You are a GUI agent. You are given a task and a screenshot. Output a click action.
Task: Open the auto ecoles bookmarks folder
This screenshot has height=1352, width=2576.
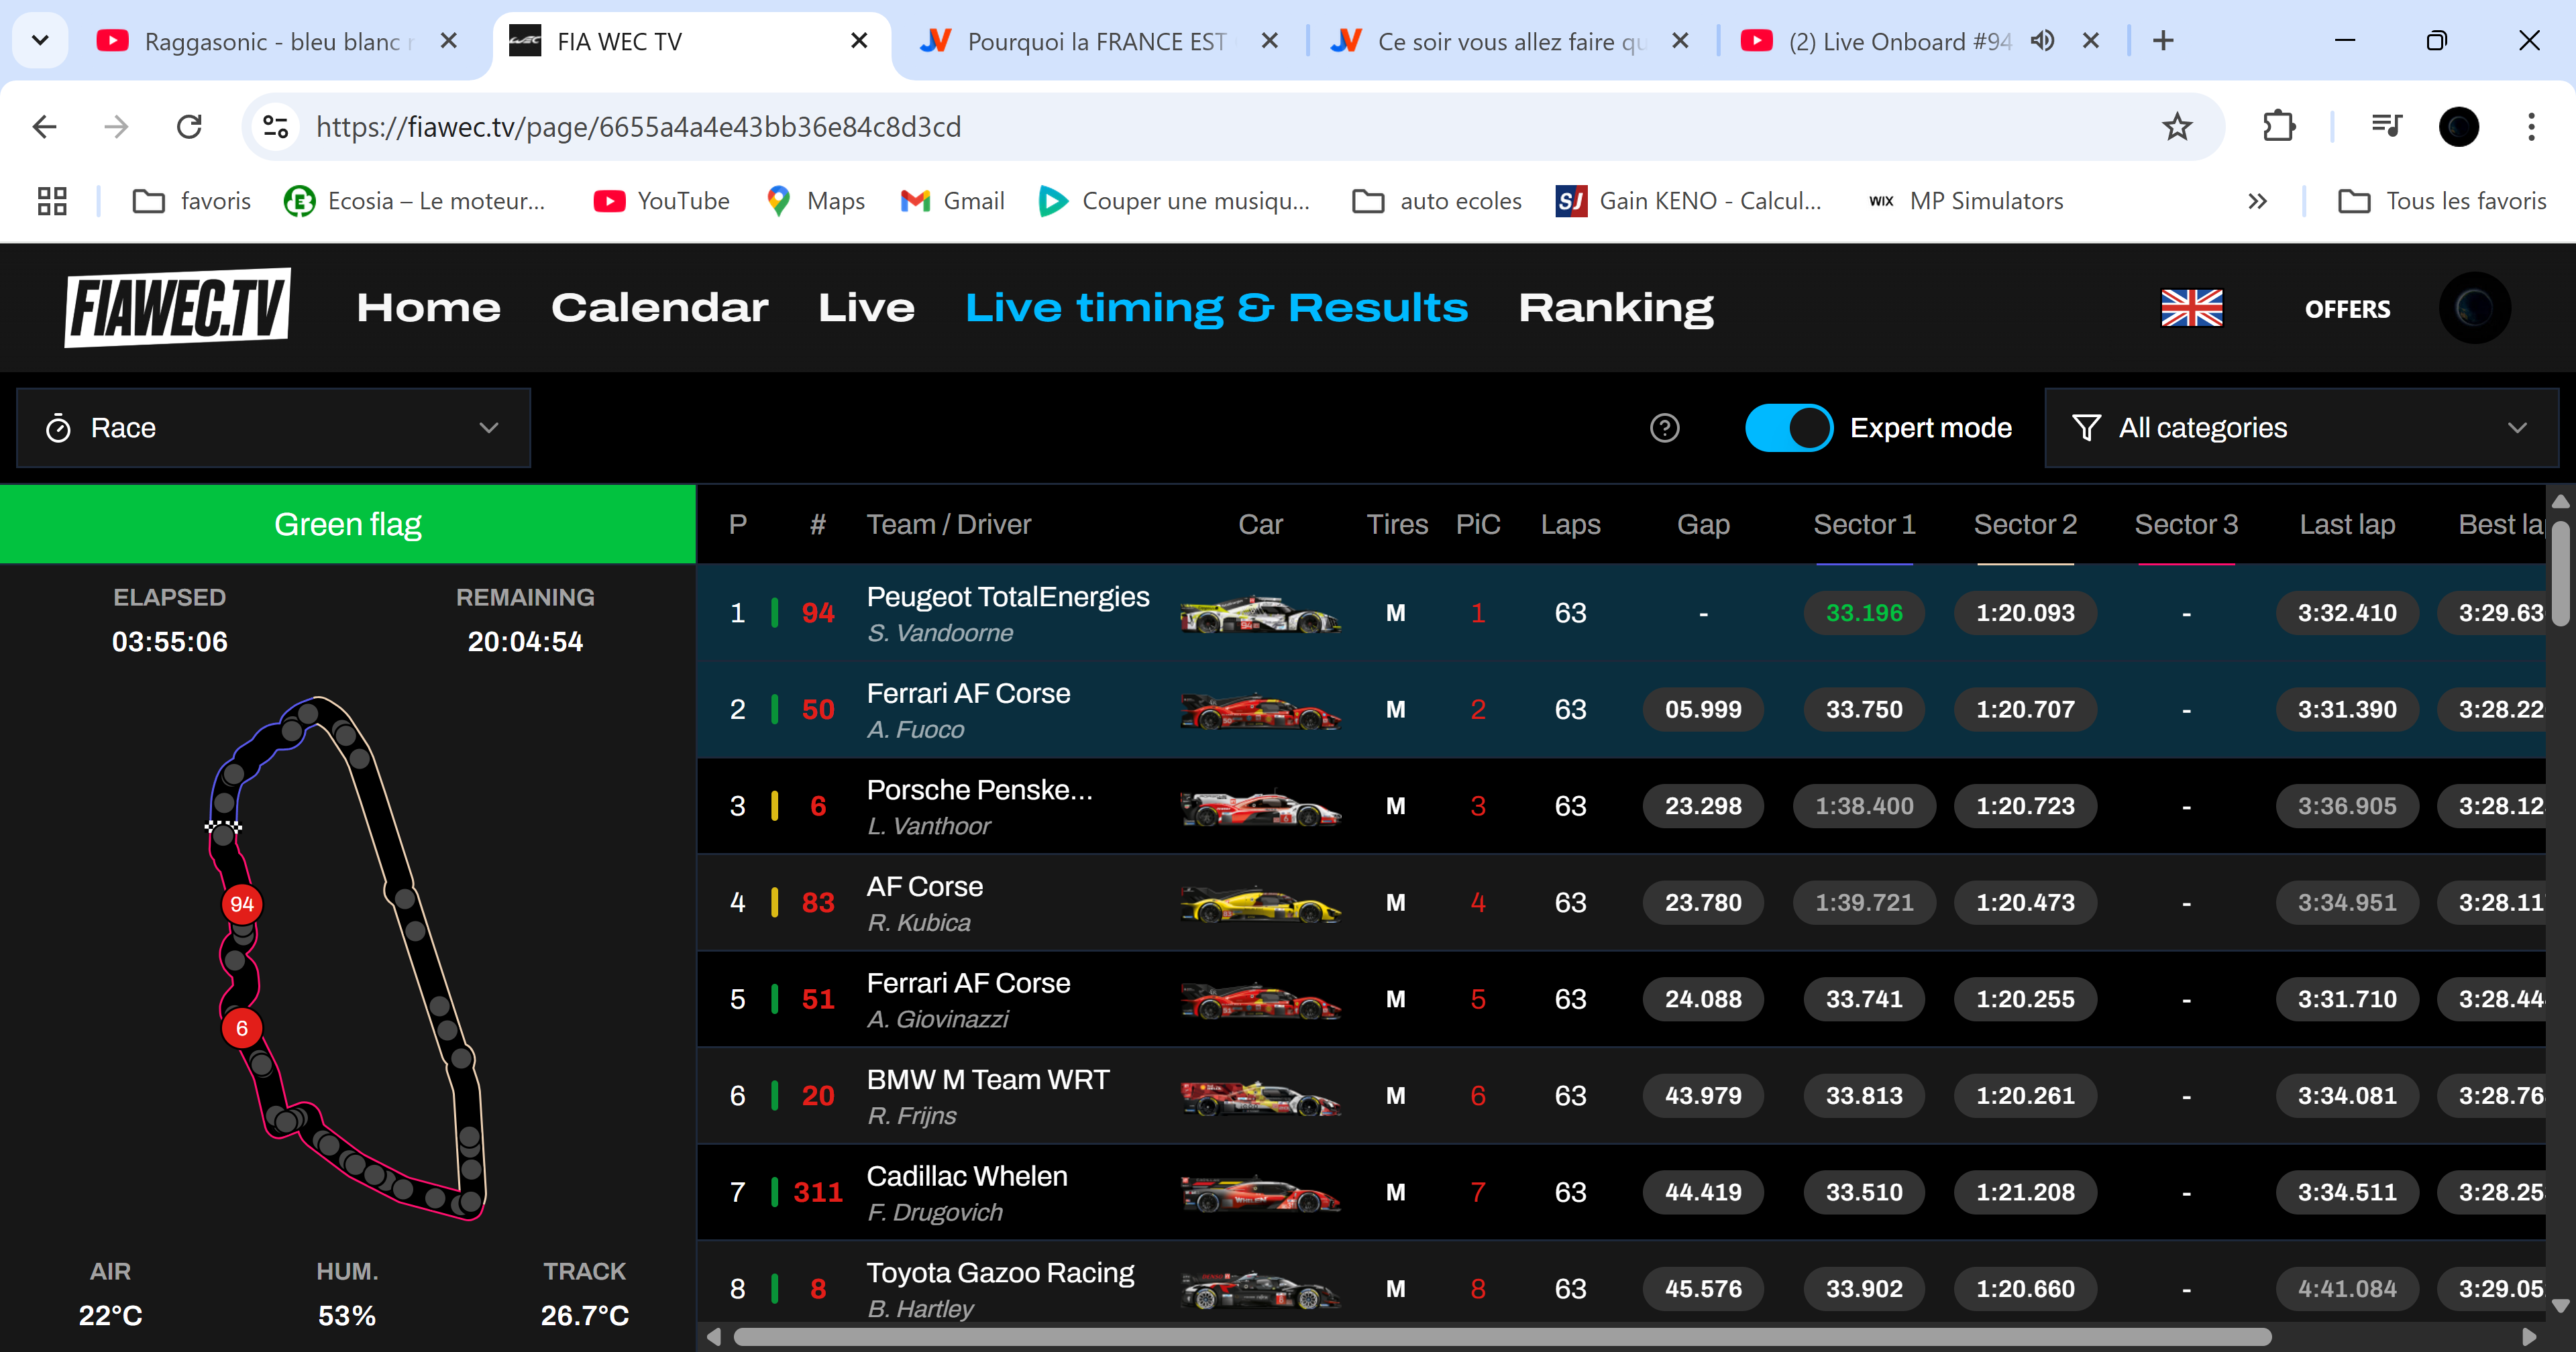pyautogui.click(x=1437, y=201)
